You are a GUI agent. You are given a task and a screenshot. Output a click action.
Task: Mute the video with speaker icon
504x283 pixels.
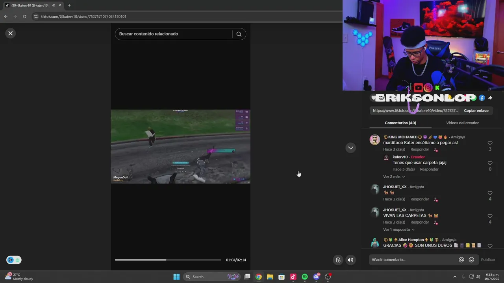(350, 260)
